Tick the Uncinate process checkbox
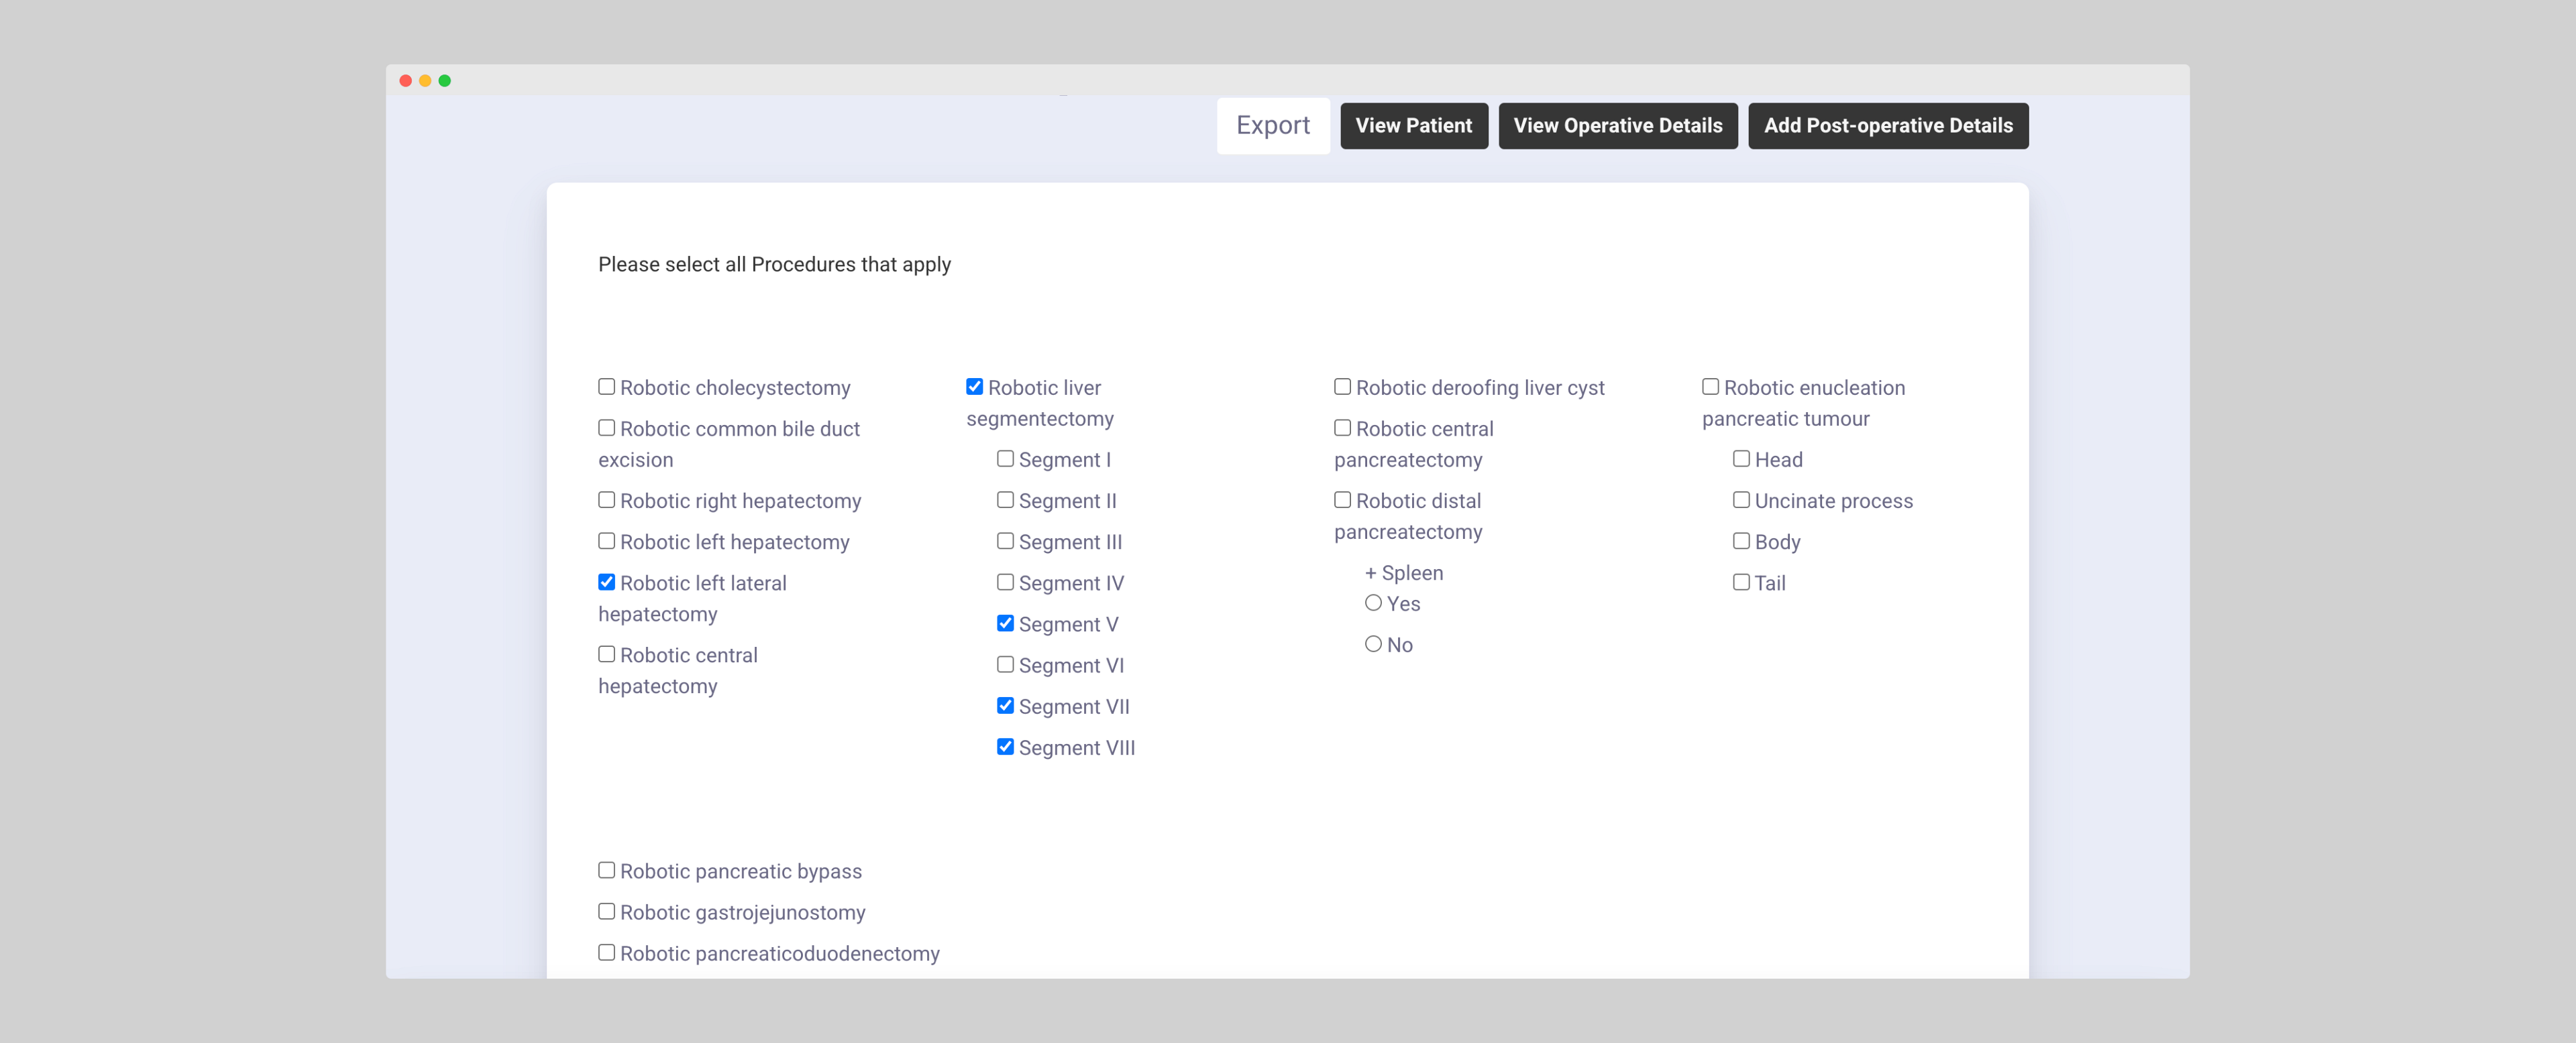This screenshot has height=1043, width=2576. pyautogui.click(x=1741, y=499)
